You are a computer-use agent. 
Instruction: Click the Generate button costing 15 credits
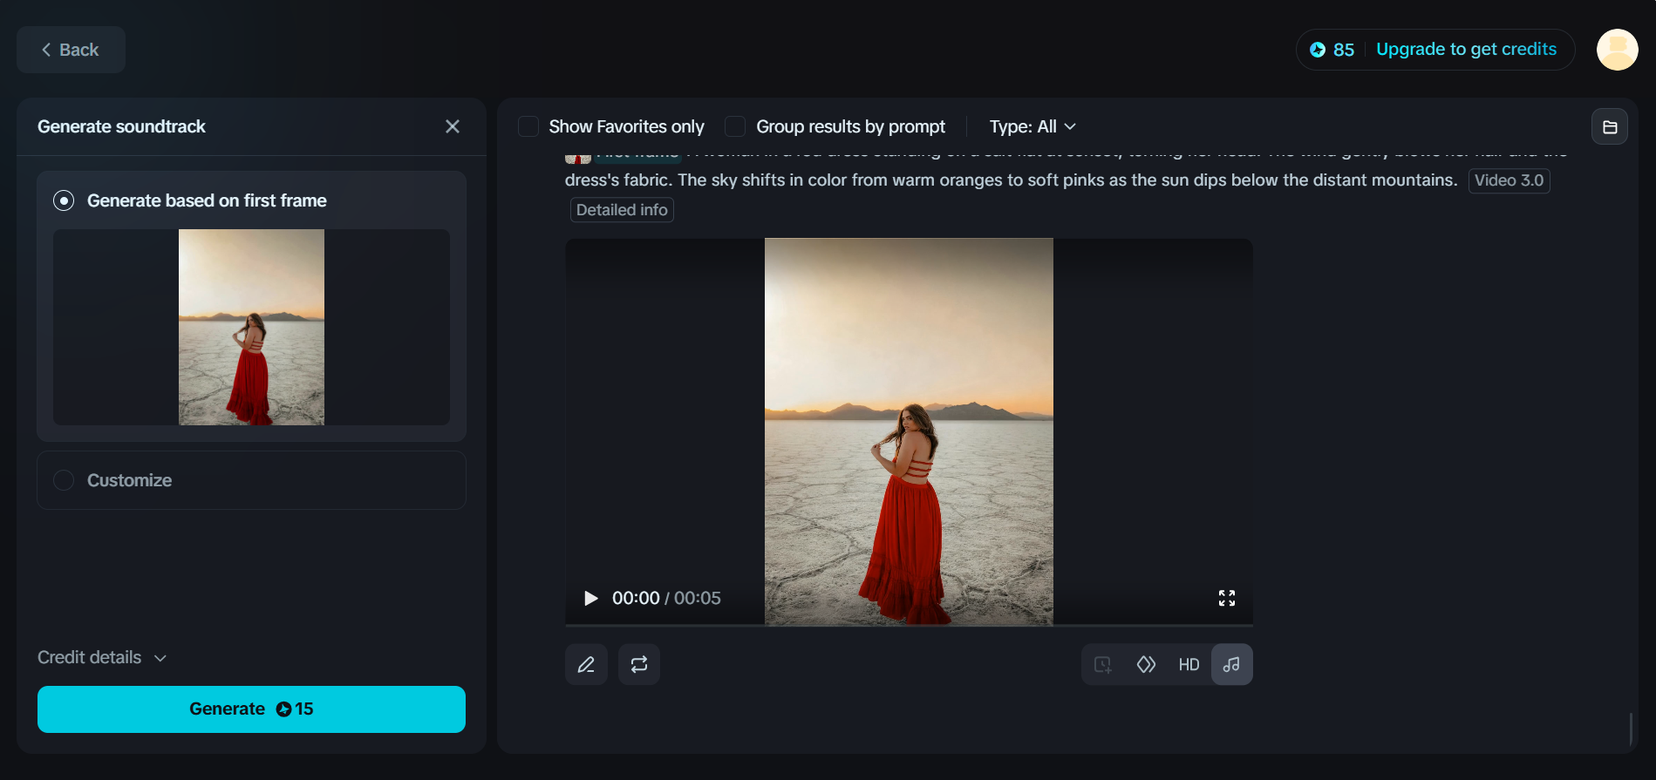point(251,709)
